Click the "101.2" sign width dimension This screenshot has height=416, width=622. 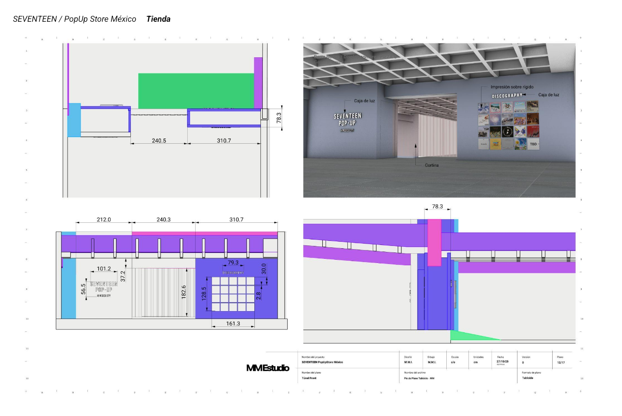pos(104,269)
